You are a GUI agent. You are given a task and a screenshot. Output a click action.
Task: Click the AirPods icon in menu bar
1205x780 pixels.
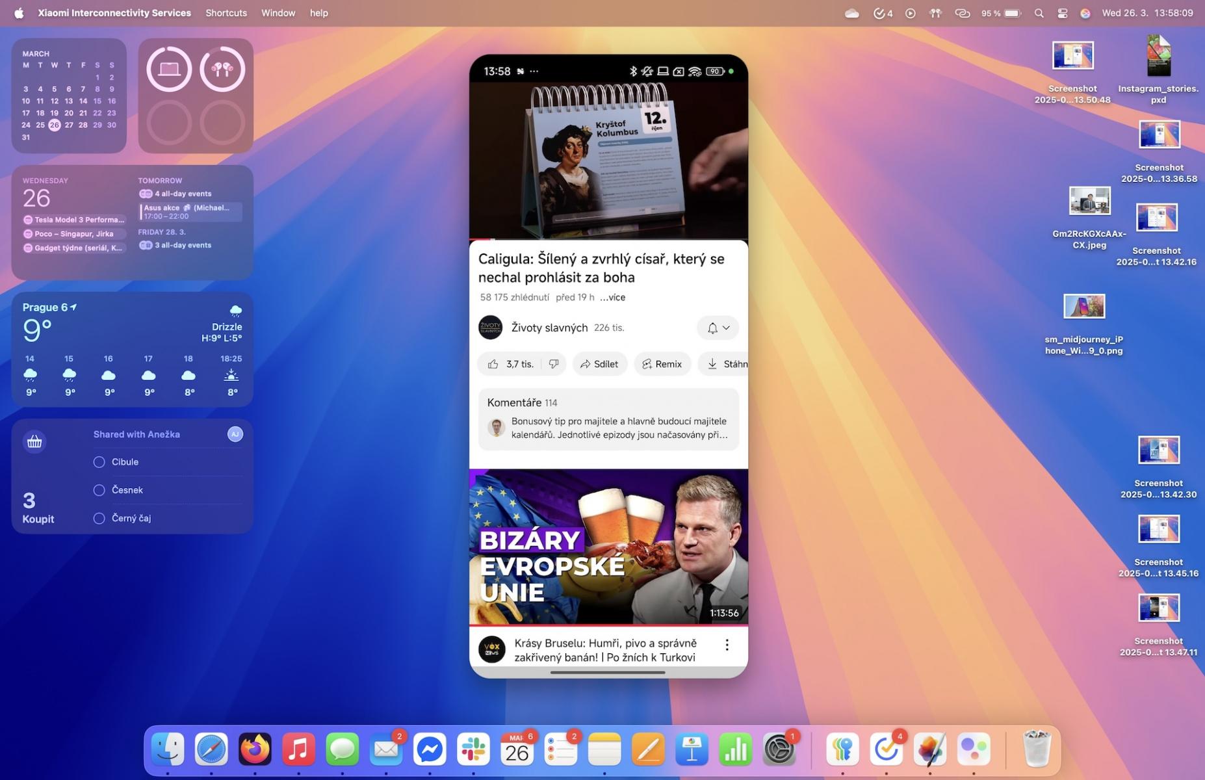[x=935, y=13]
